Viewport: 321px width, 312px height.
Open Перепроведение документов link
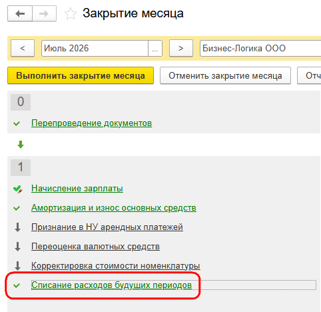pos(91,123)
